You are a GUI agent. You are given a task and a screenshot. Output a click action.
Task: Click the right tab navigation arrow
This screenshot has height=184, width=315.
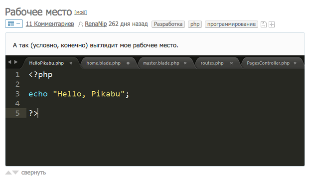pyautogui.click(x=16, y=62)
